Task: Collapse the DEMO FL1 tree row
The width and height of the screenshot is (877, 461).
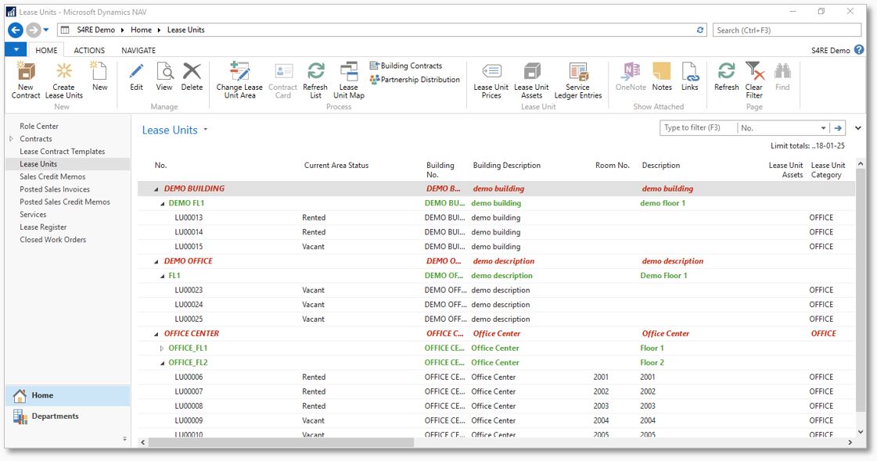Action: (x=162, y=203)
